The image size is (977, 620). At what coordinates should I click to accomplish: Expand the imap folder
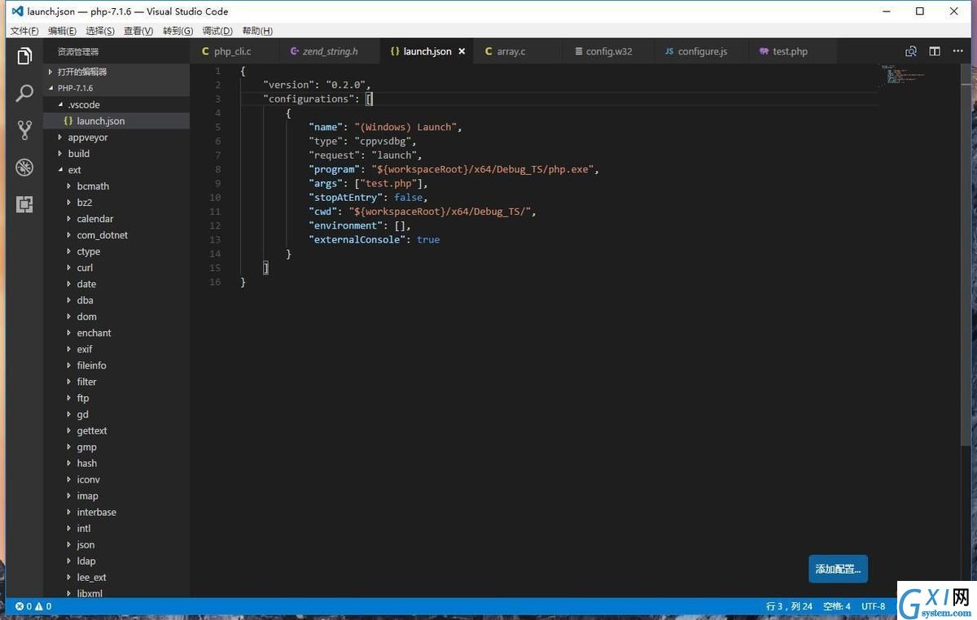tap(116, 496)
